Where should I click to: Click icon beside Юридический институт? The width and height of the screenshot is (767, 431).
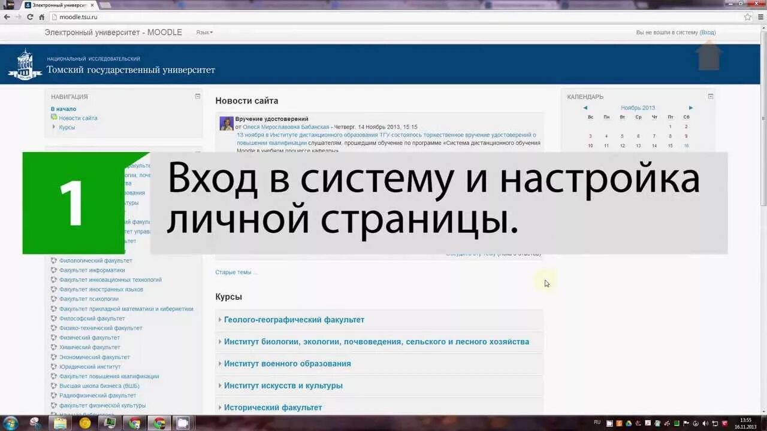(54, 366)
